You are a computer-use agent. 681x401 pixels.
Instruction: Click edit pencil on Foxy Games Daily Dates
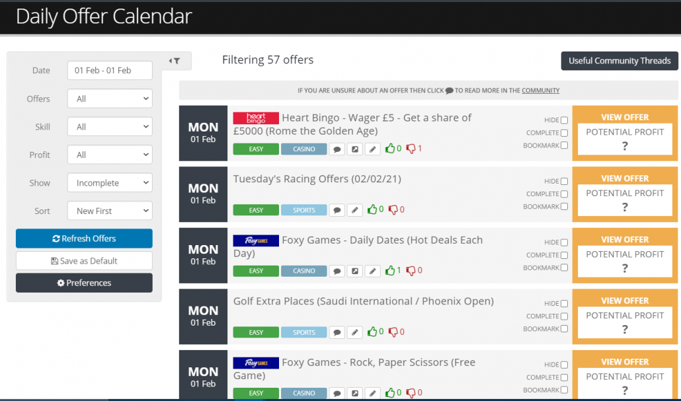pyautogui.click(x=372, y=272)
